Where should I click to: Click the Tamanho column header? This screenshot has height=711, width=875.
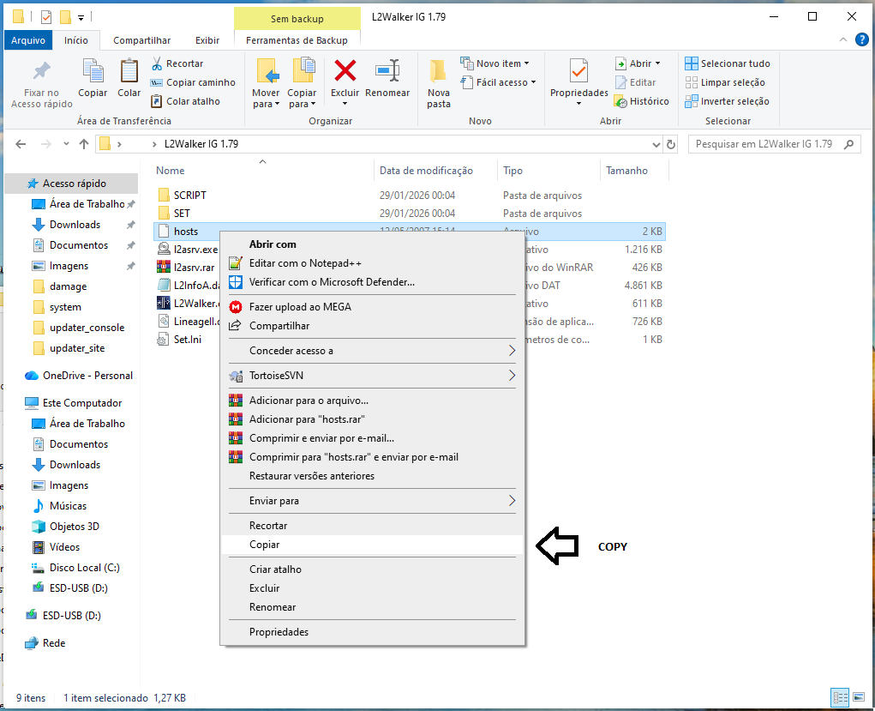point(626,171)
